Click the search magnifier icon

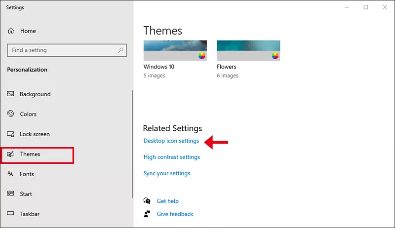click(x=120, y=50)
